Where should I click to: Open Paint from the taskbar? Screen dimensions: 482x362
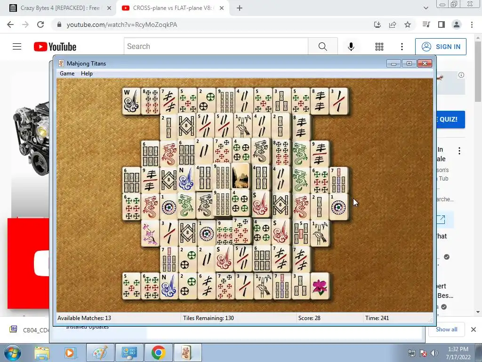pos(100,353)
